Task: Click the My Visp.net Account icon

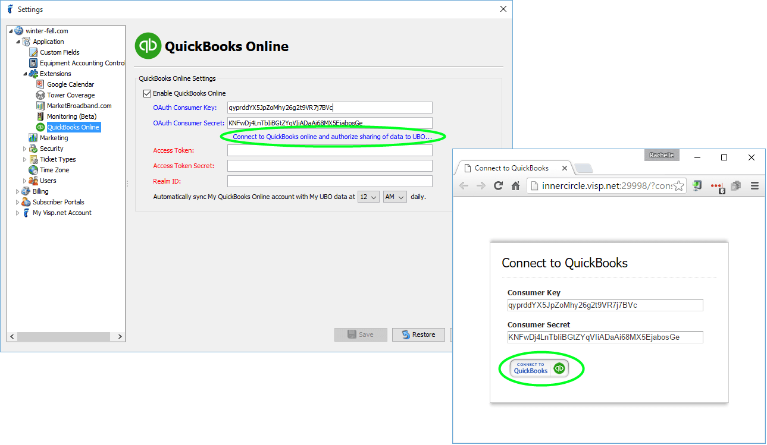Action: click(26, 213)
